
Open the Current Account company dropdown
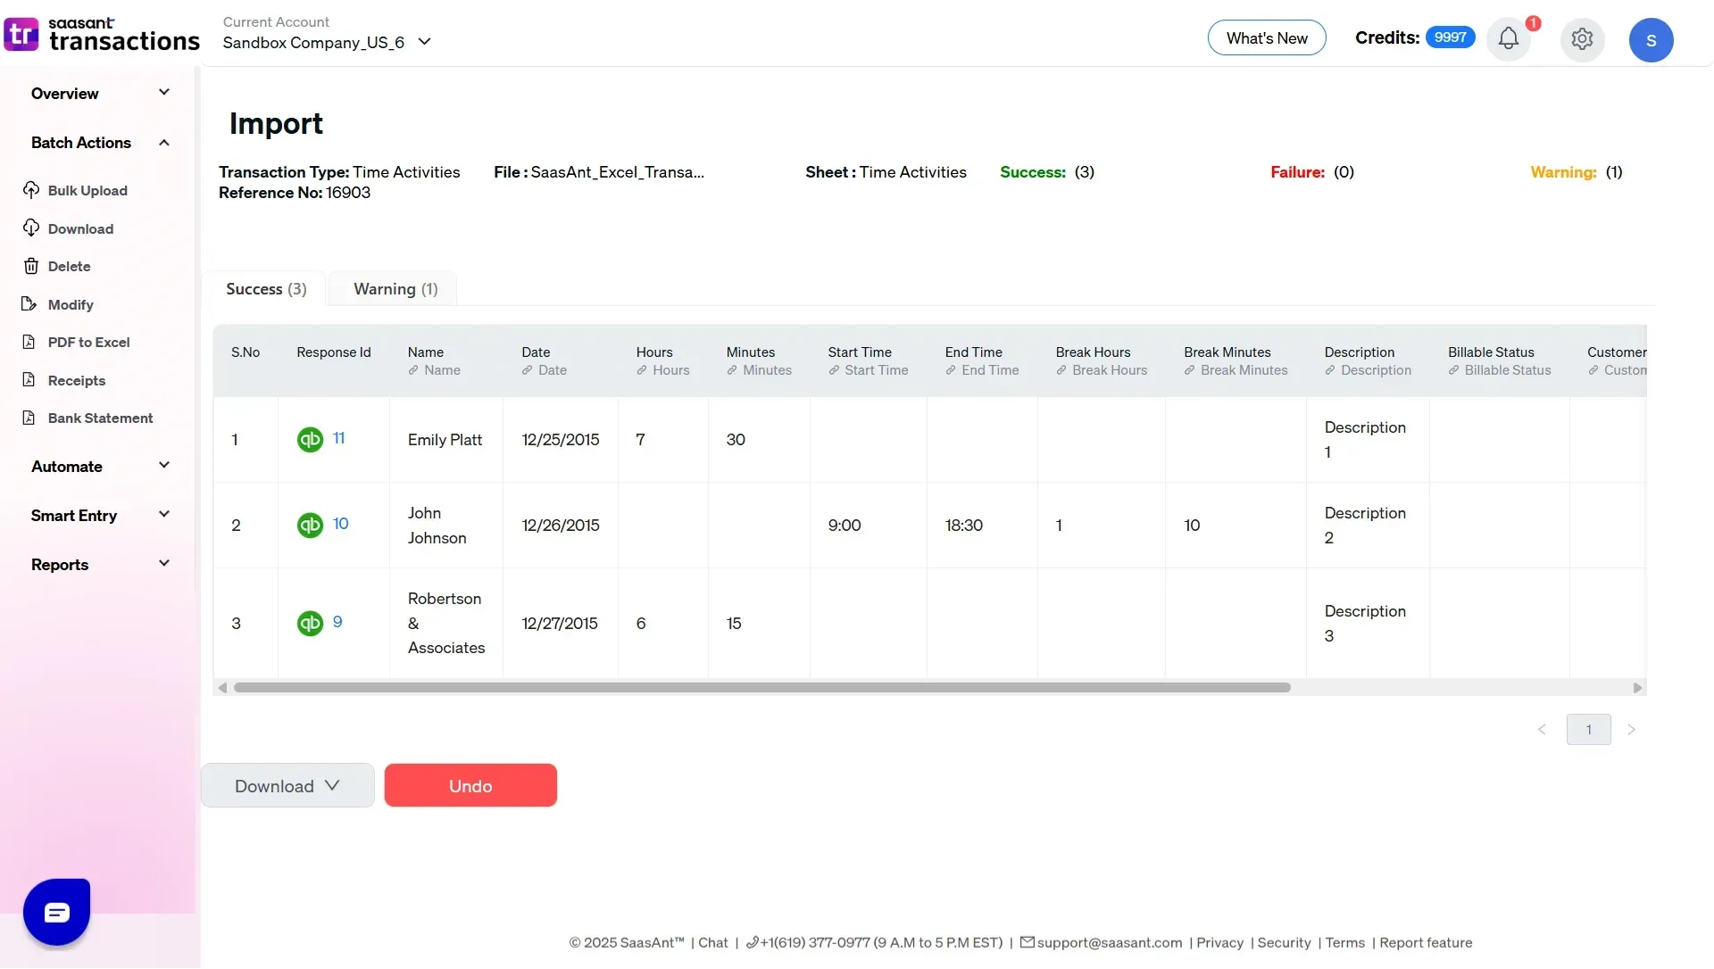click(327, 42)
